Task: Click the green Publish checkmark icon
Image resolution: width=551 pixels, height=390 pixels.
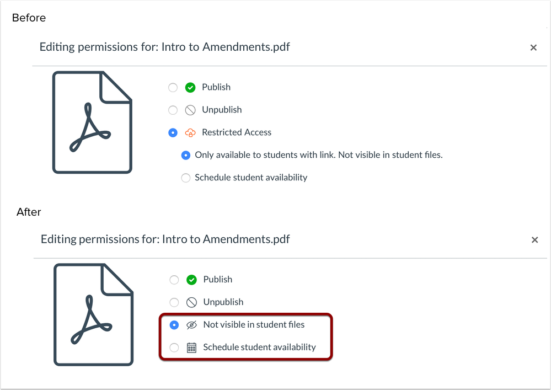Action: pyautogui.click(x=190, y=87)
